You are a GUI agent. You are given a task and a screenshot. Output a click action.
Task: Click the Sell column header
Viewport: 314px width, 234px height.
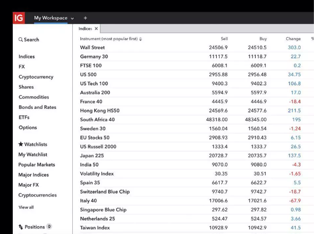[224, 38]
